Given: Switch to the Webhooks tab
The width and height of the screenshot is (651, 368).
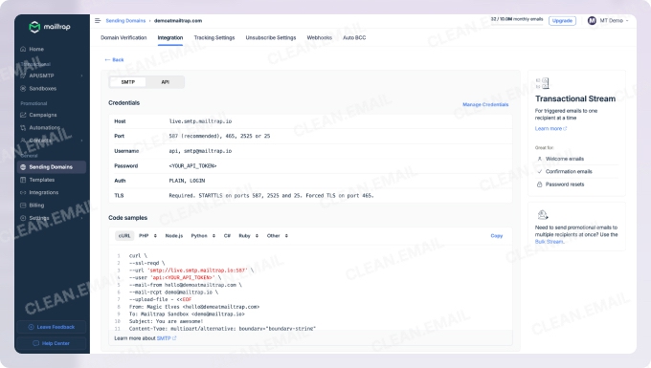Looking at the screenshot, I should [319, 37].
